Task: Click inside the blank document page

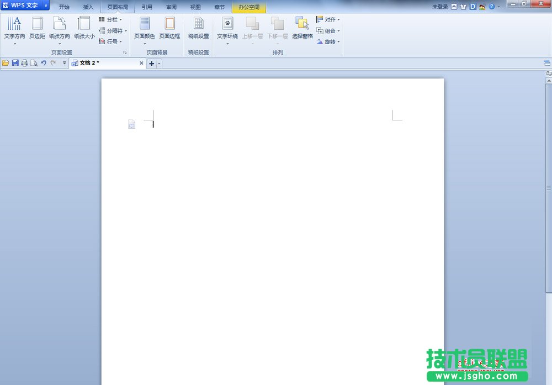Action: [270, 221]
